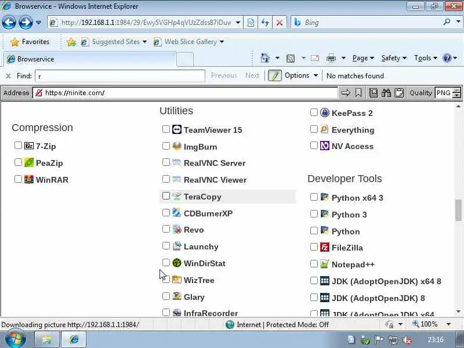Viewport: 464px width, 348px height.
Task: Click the muted volume tray icon
Action: tap(407, 340)
